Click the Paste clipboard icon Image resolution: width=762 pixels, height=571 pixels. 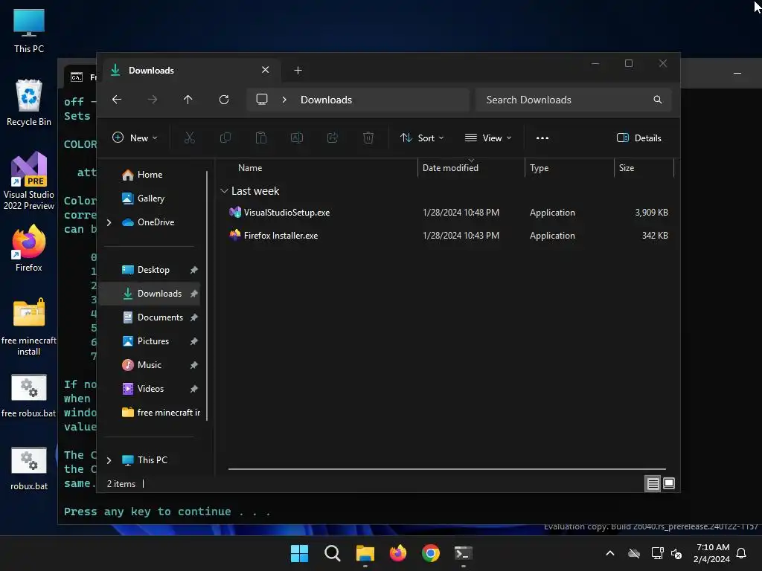261,138
